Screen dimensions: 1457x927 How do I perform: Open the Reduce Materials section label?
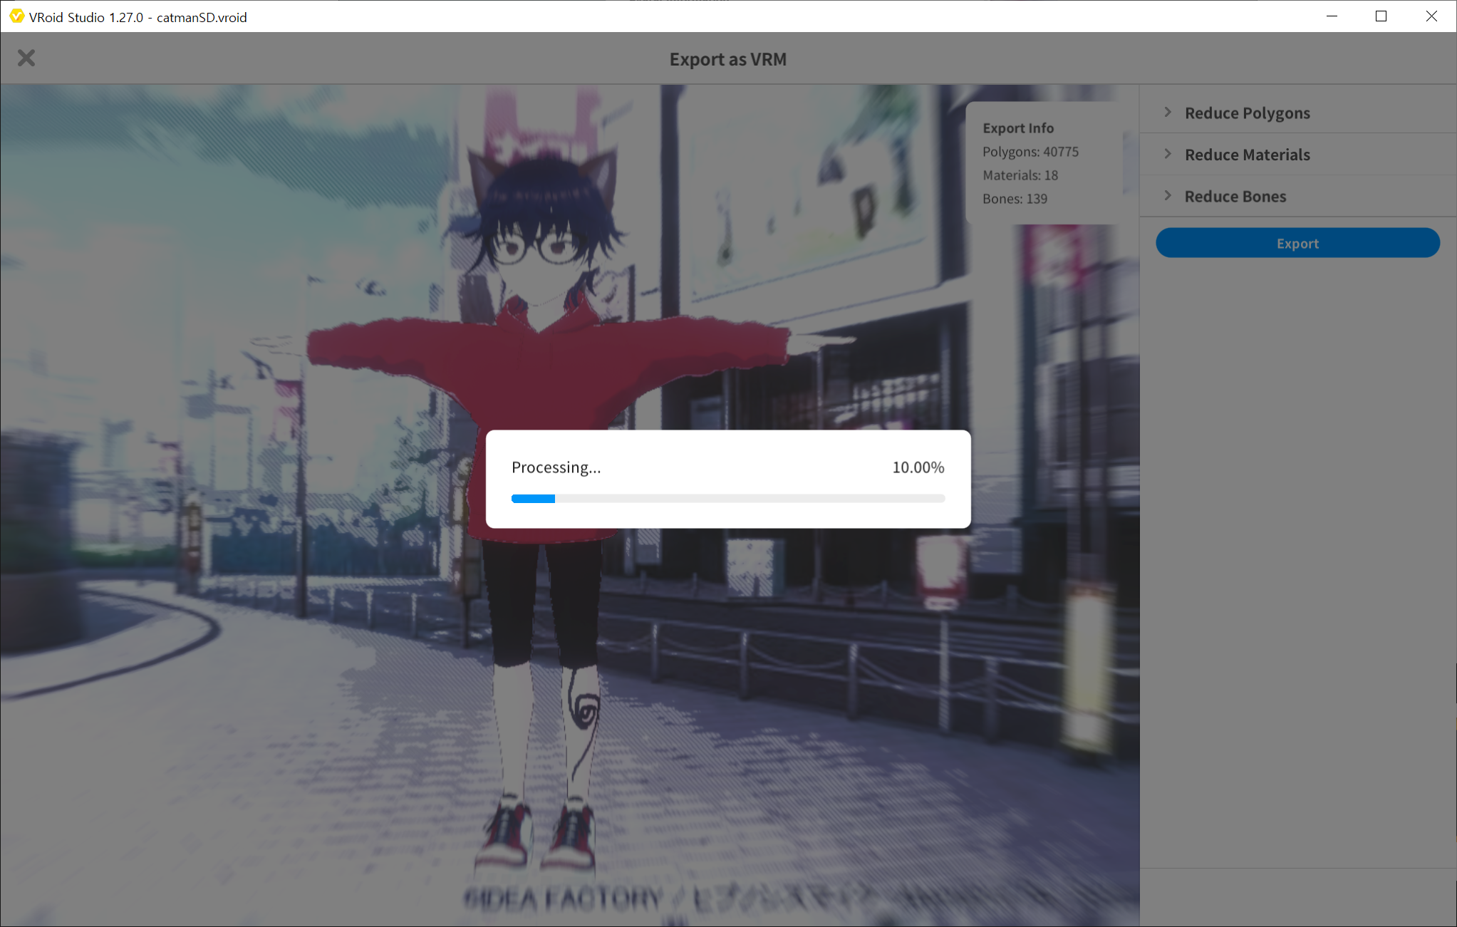(x=1247, y=155)
